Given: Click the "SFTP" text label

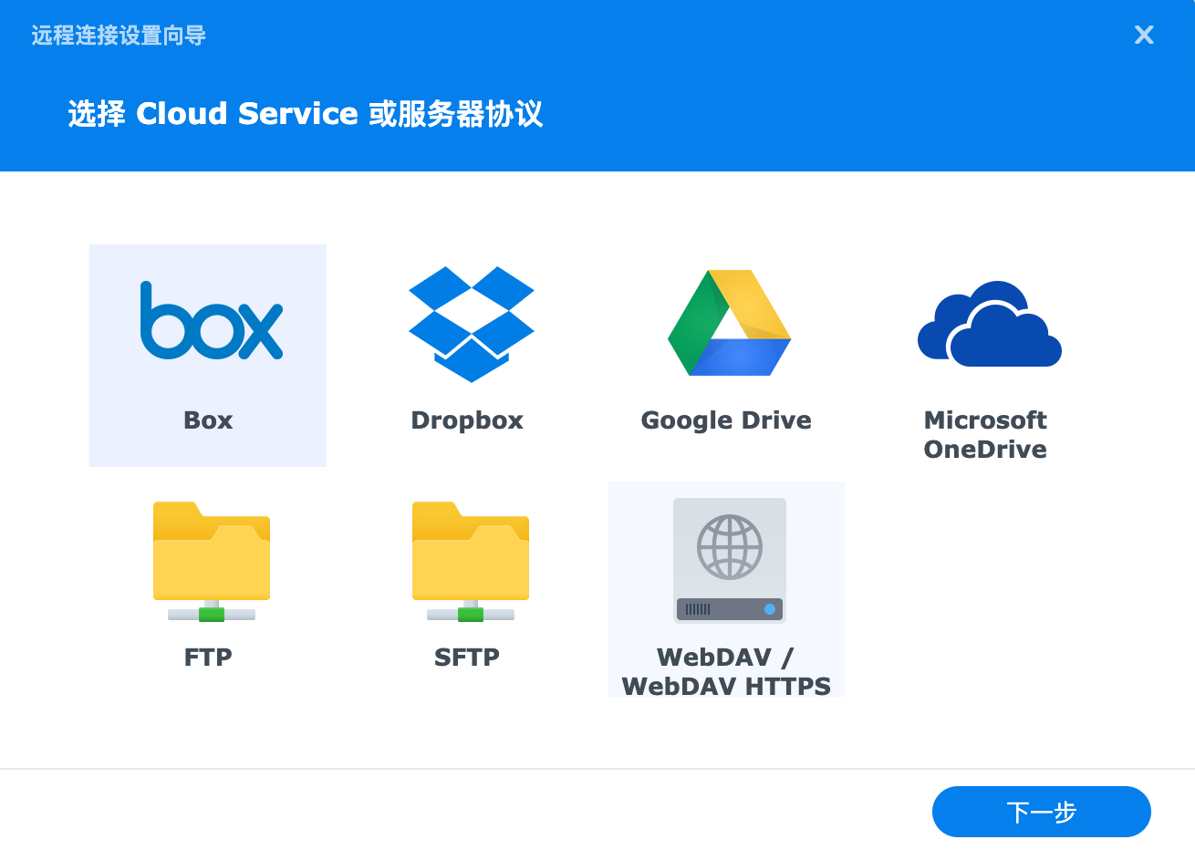Looking at the screenshot, I should (467, 658).
